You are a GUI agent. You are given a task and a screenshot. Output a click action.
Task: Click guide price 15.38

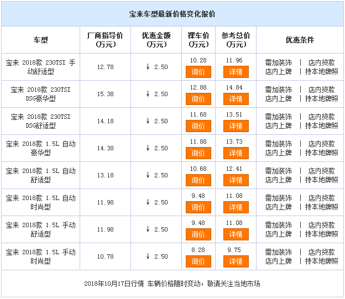(x=106, y=94)
